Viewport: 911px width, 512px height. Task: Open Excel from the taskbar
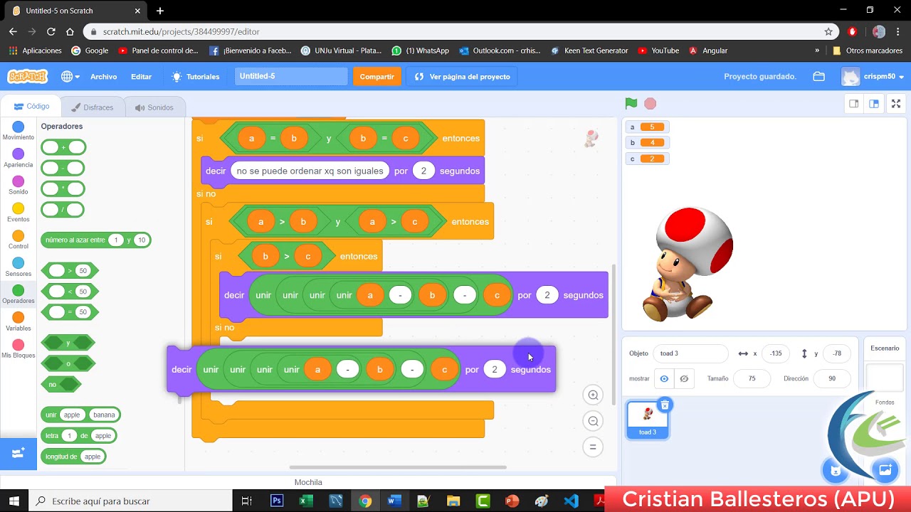click(306, 501)
